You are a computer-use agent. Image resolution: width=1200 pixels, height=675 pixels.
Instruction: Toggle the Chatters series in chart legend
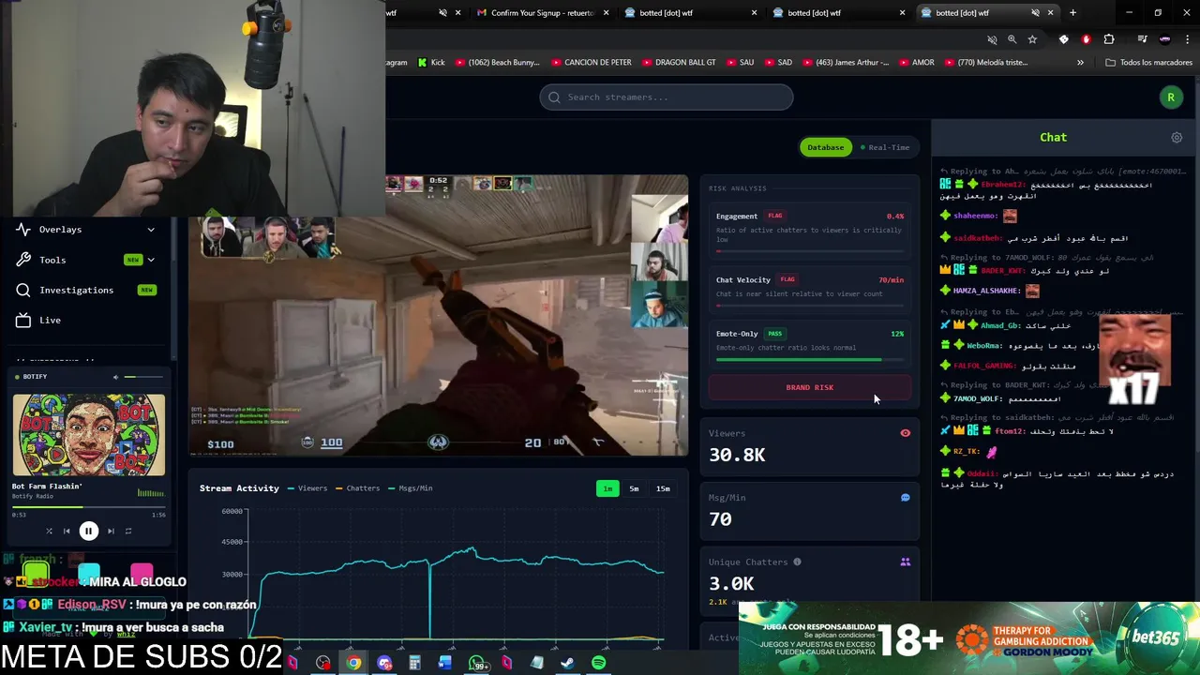pyautogui.click(x=357, y=488)
